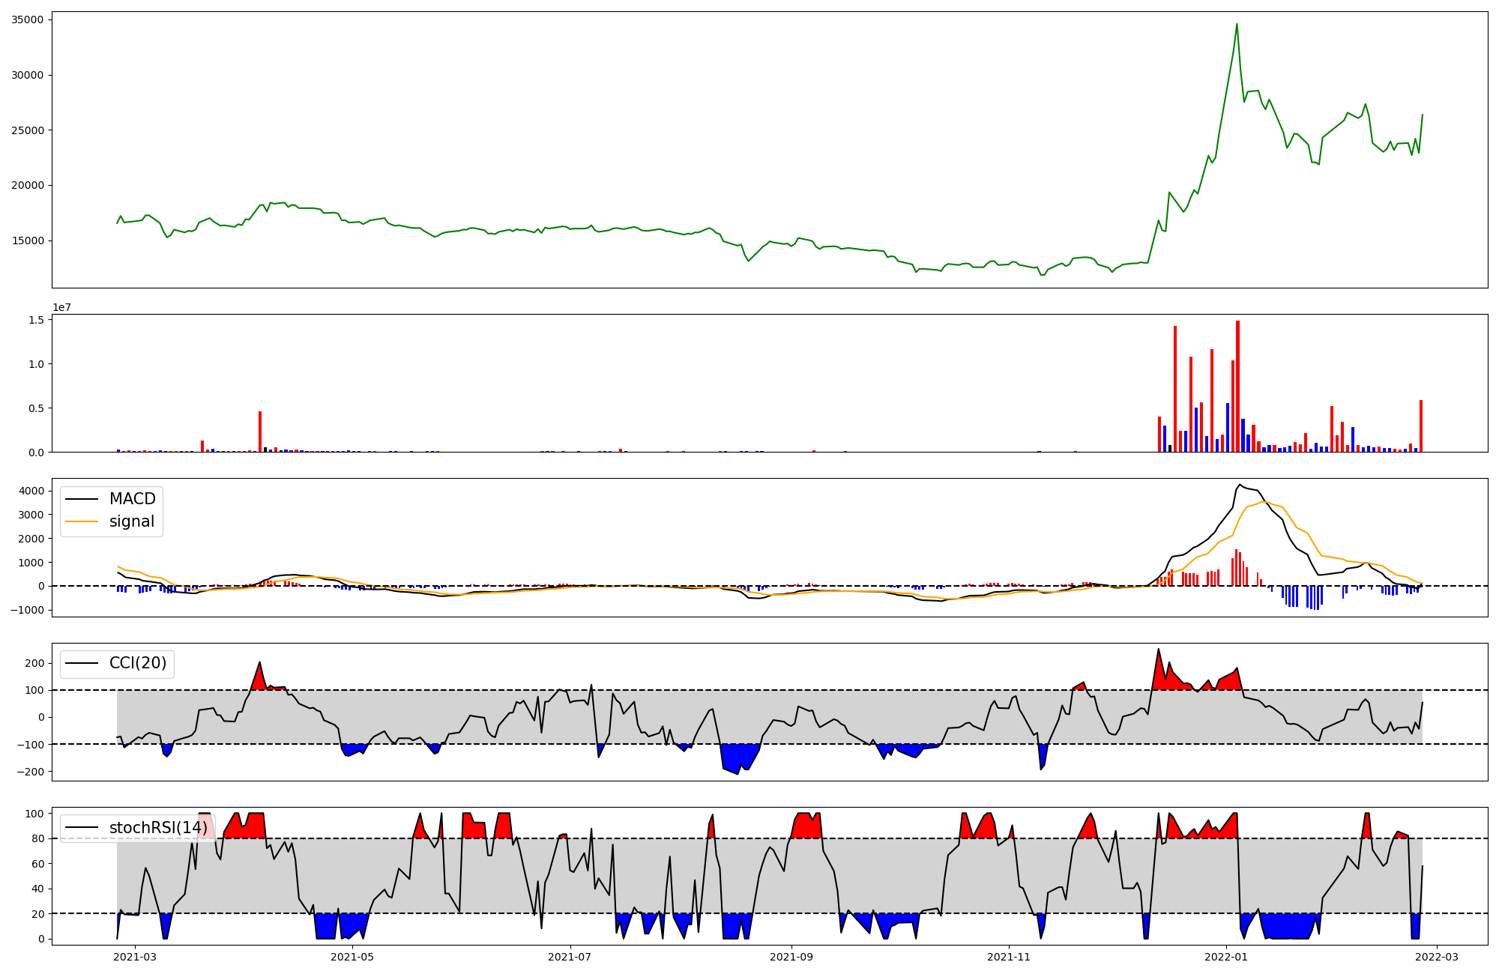
Task: Click the 35000 price axis label
Action: coord(27,19)
